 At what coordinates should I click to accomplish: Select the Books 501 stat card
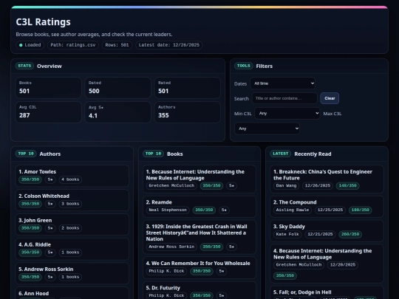(48, 88)
